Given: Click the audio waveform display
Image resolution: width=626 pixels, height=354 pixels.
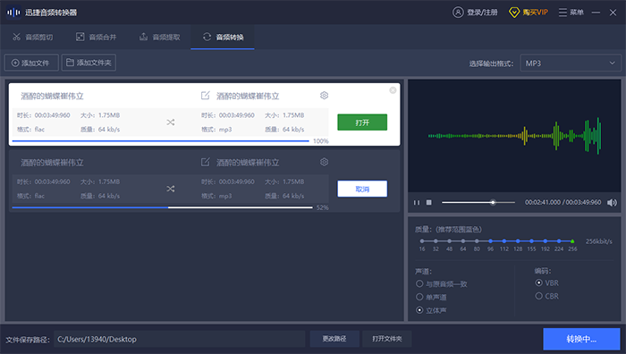Looking at the screenshot, I should coord(514,136).
